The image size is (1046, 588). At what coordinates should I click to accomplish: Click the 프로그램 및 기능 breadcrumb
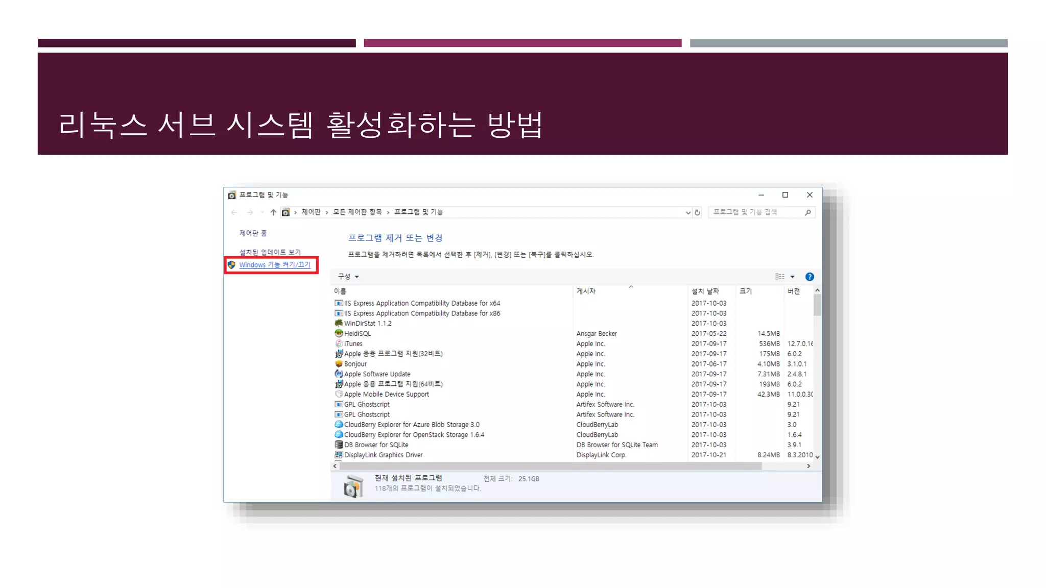(x=418, y=212)
